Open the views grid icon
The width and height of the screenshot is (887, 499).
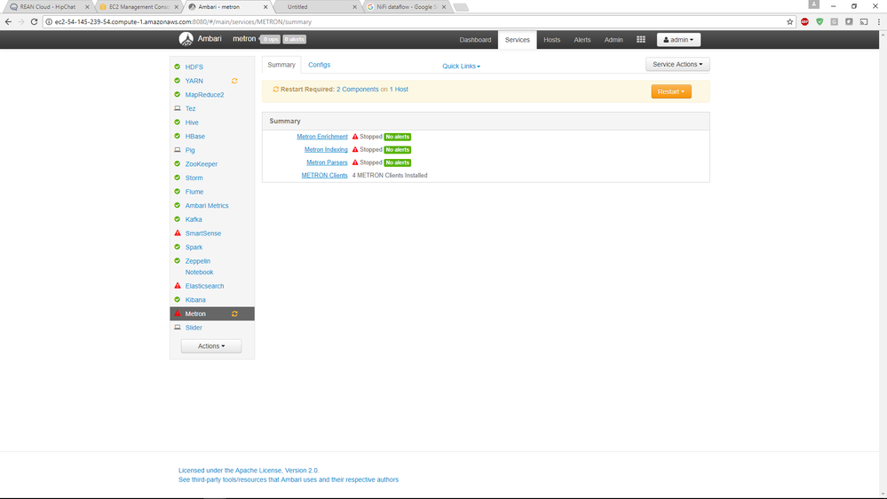(x=641, y=40)
